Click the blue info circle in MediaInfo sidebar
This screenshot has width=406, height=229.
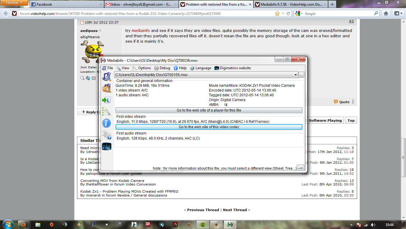point(107,123)
